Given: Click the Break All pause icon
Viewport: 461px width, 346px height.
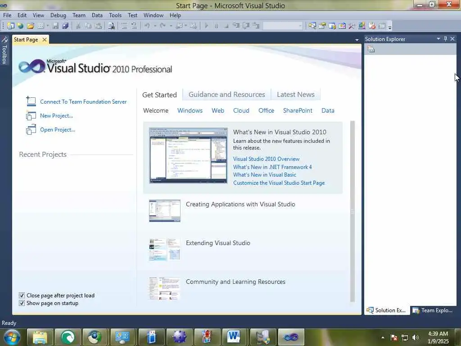Looking at the screenshot, I should point(217,26).
